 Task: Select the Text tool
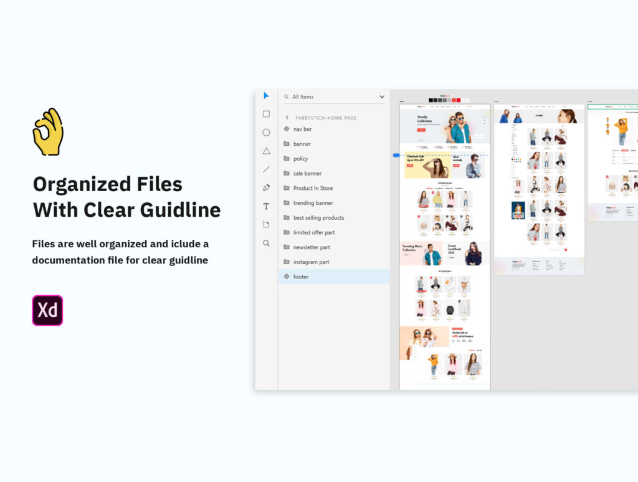point(266,206)
